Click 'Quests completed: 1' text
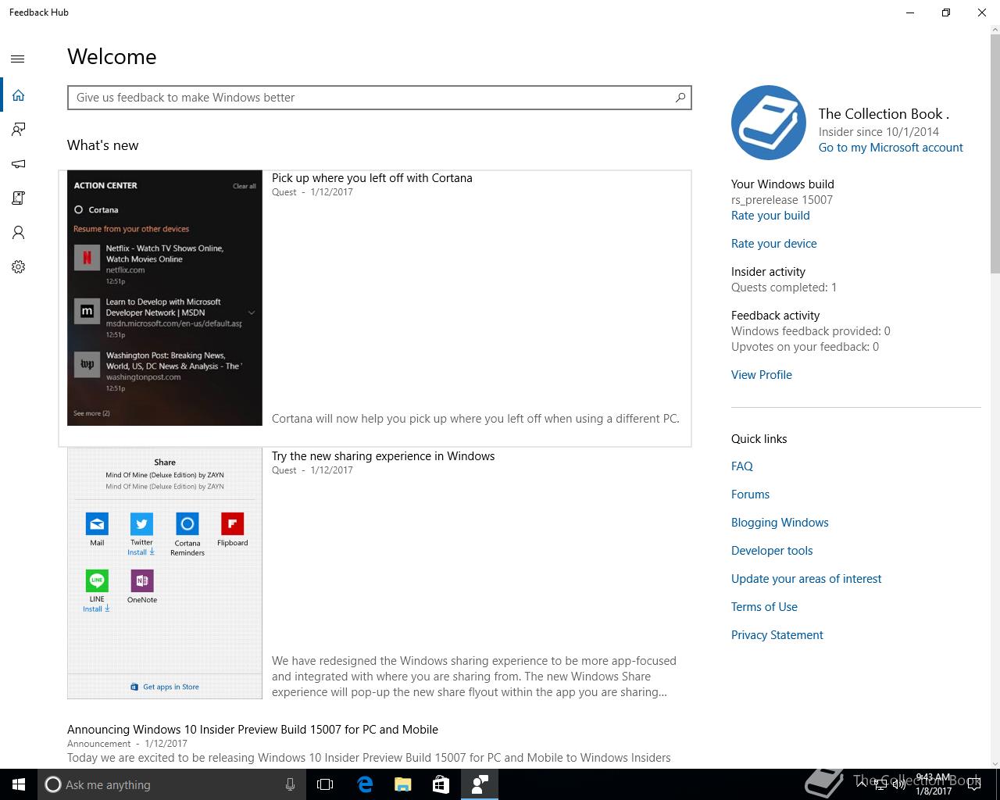 click(x=784, y=287)
